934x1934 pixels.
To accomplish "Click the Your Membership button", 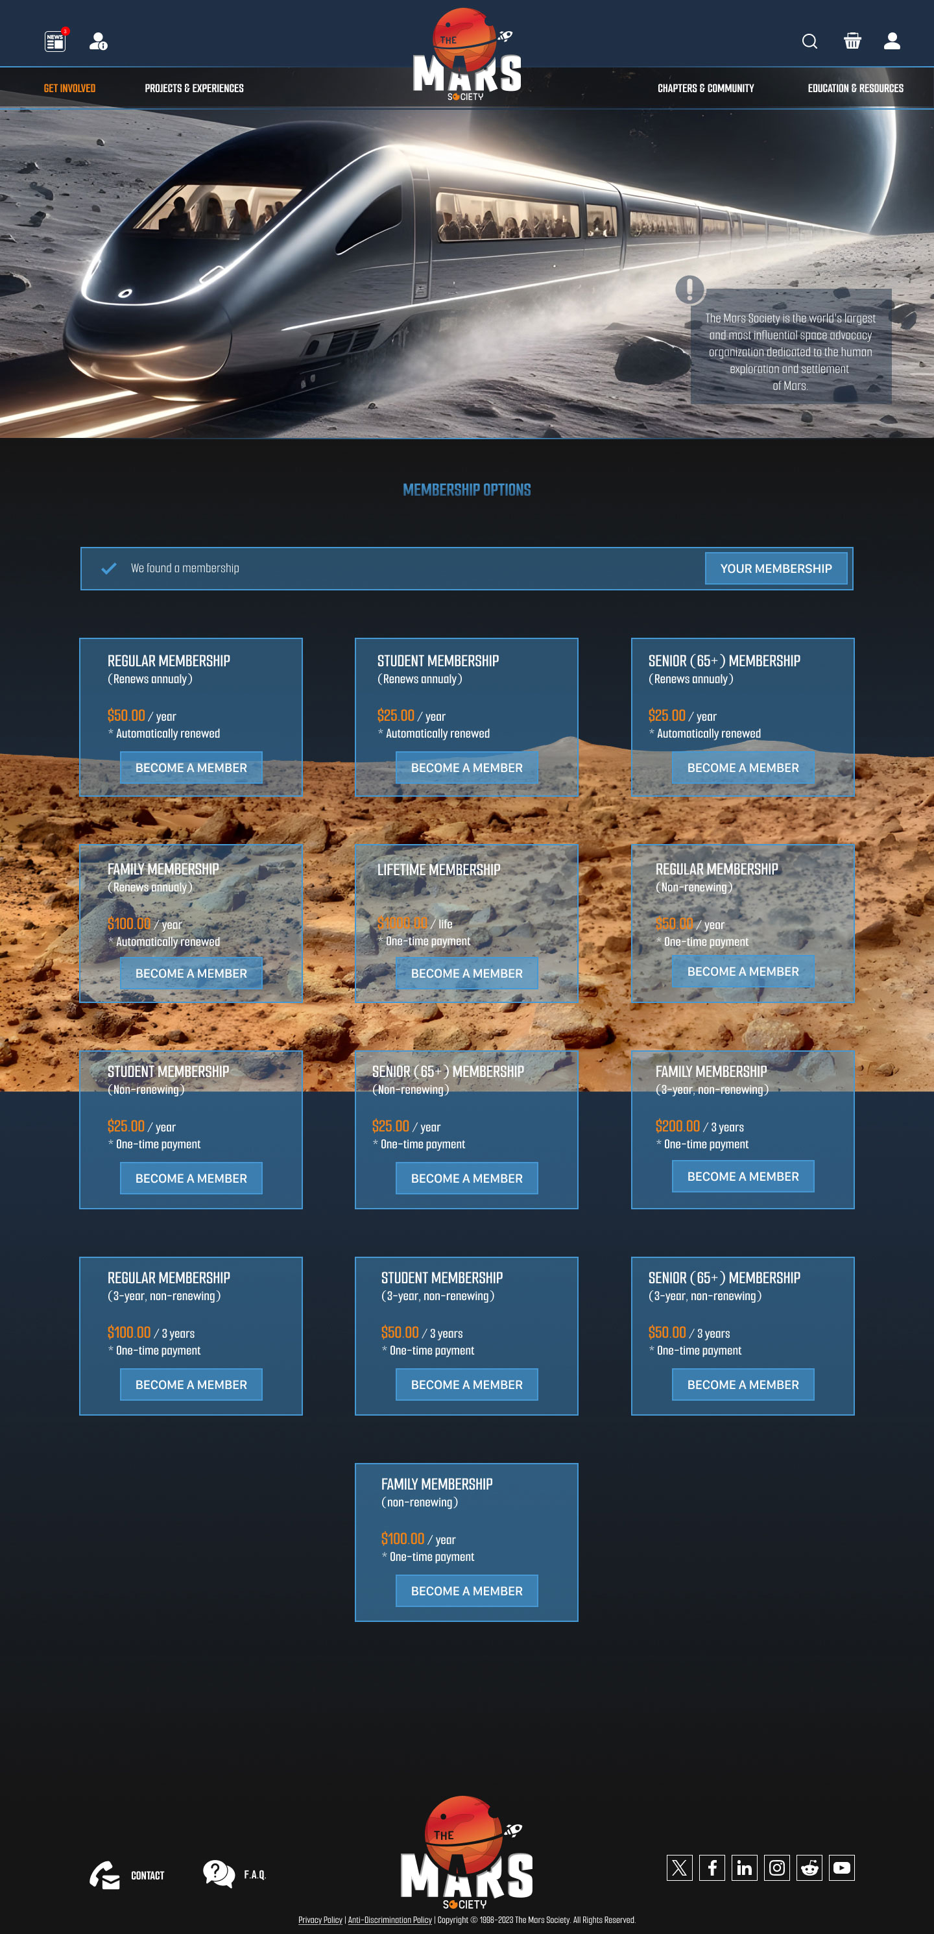I will [x=776, y=568].
